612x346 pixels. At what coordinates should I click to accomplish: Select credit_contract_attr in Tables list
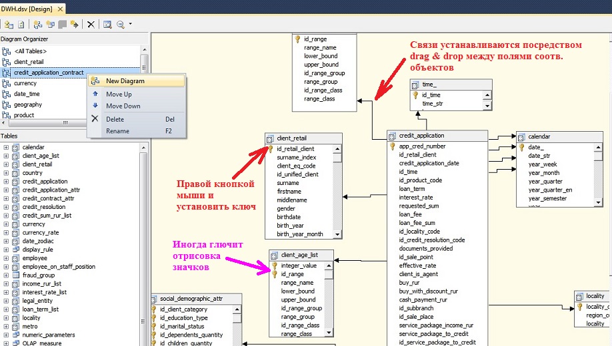48,198
